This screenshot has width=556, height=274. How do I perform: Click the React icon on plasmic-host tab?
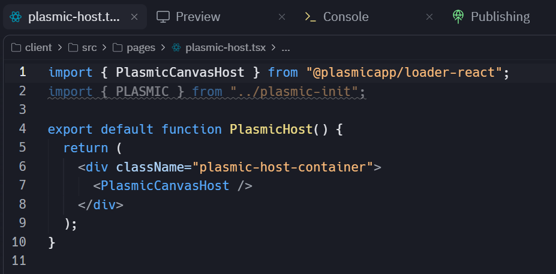tap(17, 17)
